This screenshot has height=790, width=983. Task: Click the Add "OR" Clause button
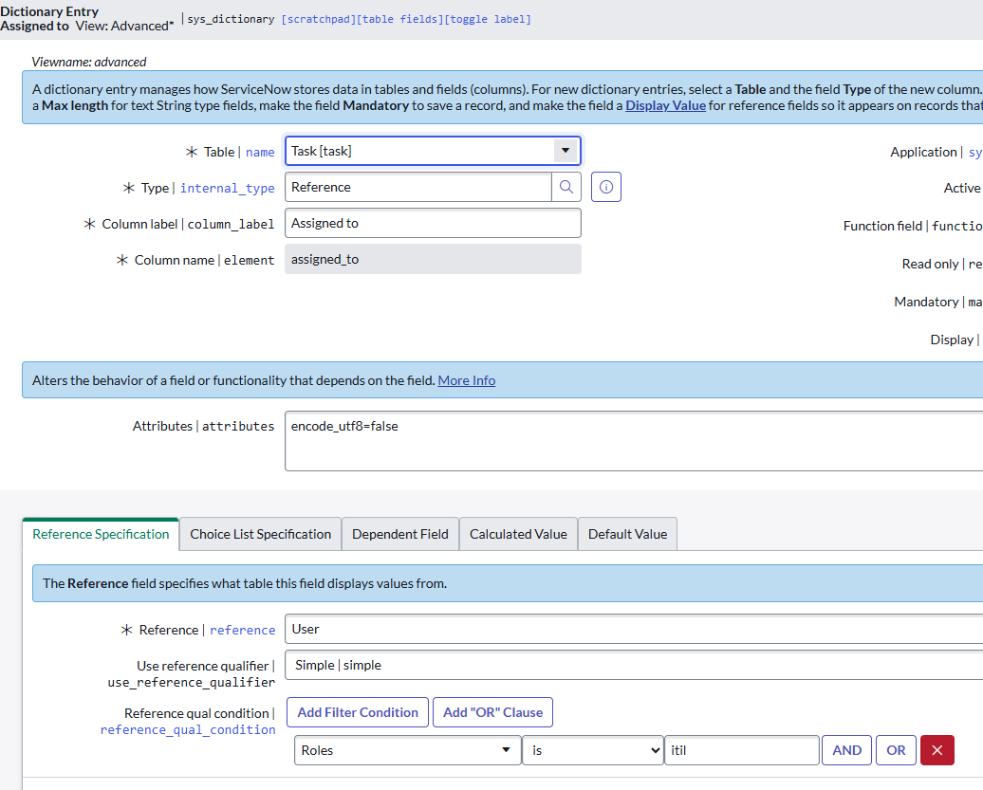(x=492, y=712)
